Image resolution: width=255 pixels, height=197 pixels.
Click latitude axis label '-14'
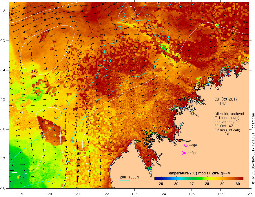click(x=3, y=70)
